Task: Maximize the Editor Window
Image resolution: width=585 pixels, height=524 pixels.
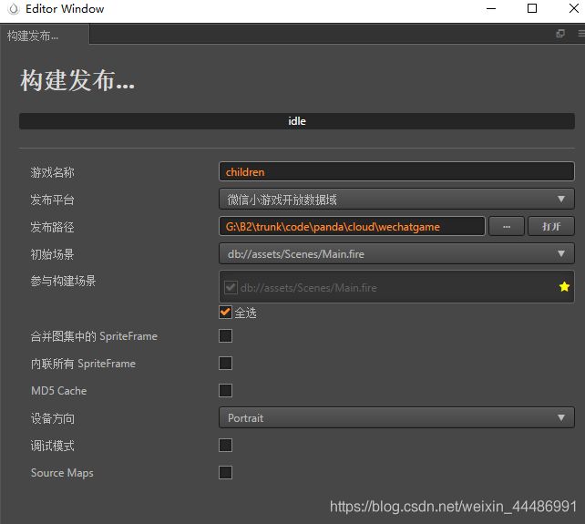Action: [532, 8]
